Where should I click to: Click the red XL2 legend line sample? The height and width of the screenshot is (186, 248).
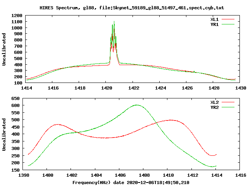pos(228,102)
